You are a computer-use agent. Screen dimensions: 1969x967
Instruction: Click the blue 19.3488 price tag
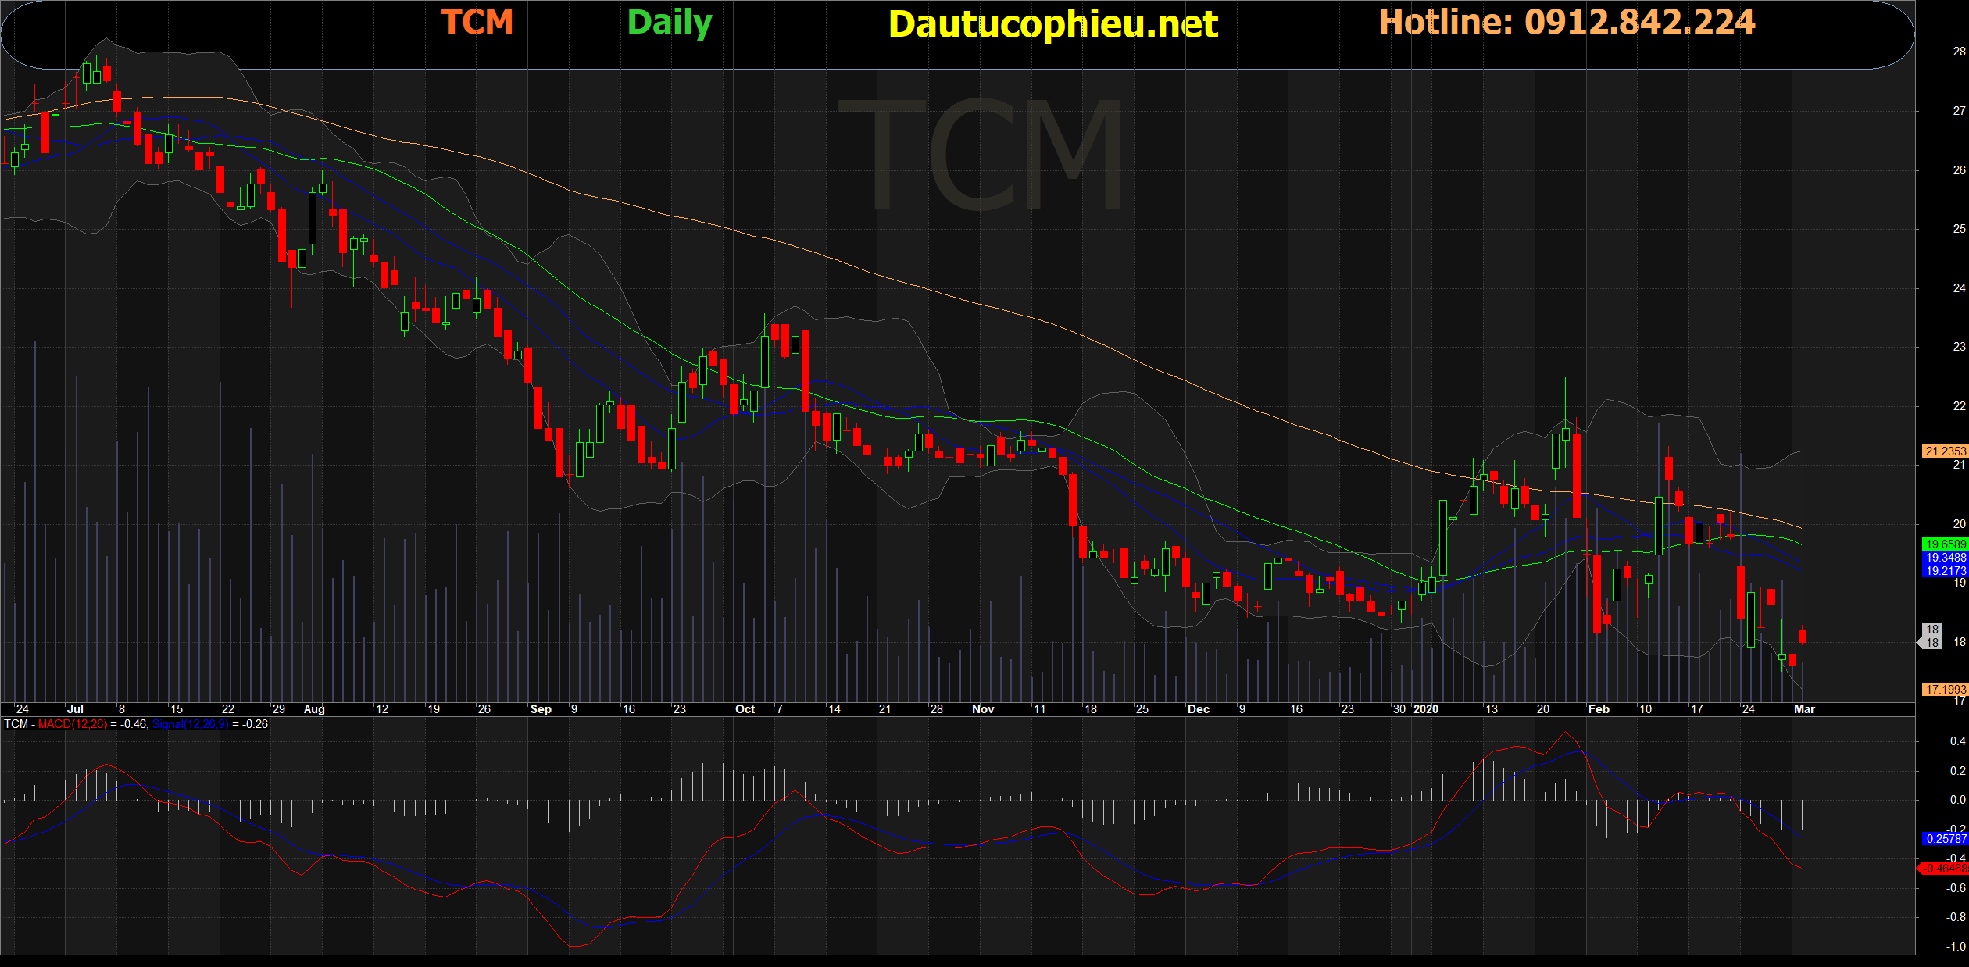coord(1945,558)
